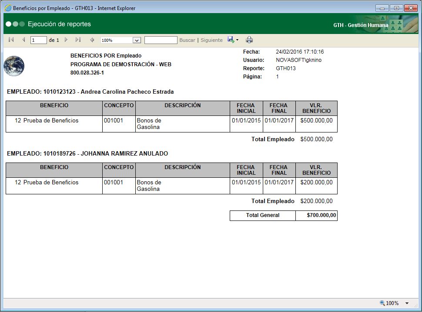The height and width of the screenshot is (312, 422).
Task: Click the report title BENEFICIOS POR Empleado
Action: [106, 55]
